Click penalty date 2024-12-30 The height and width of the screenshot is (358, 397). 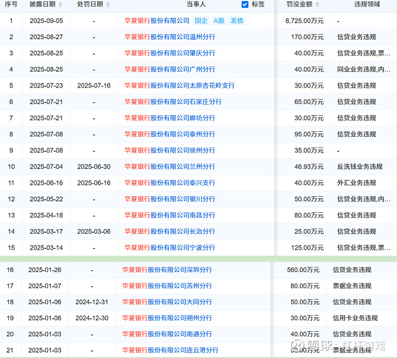(x=92, y=318)
